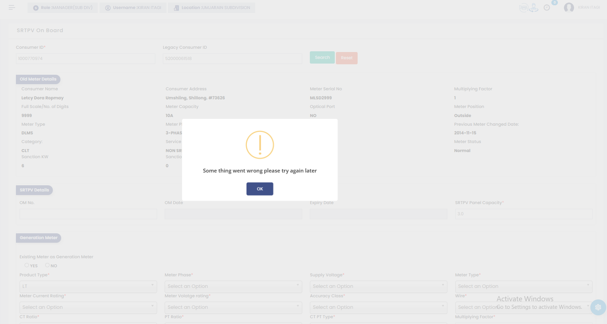The height and width of the screenshot is (324, 607).
Task: Open the Product Type dropdown showing LT
Action: tap(88, 286)
